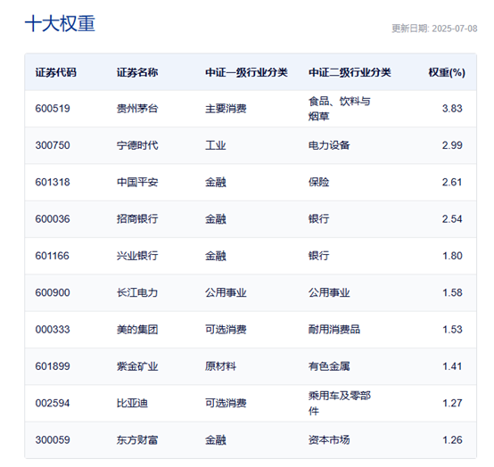The width and height of the screenshot is (494, 467).
Task: Select the 宁德时代 name cell
Action: coord(137,145)
